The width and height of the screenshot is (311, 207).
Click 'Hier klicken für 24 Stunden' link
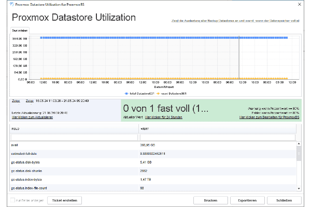[x=164, y=117]
